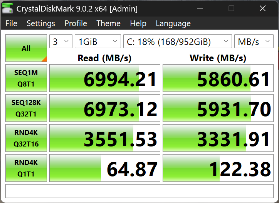Click the empty comment field at bottom

[139, 191]
